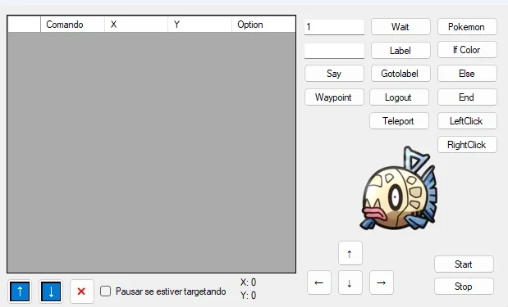Image resolution: width=508 pixels, height=307 pixels.
Task: Add an If Color condition
Action: (467, 50)
